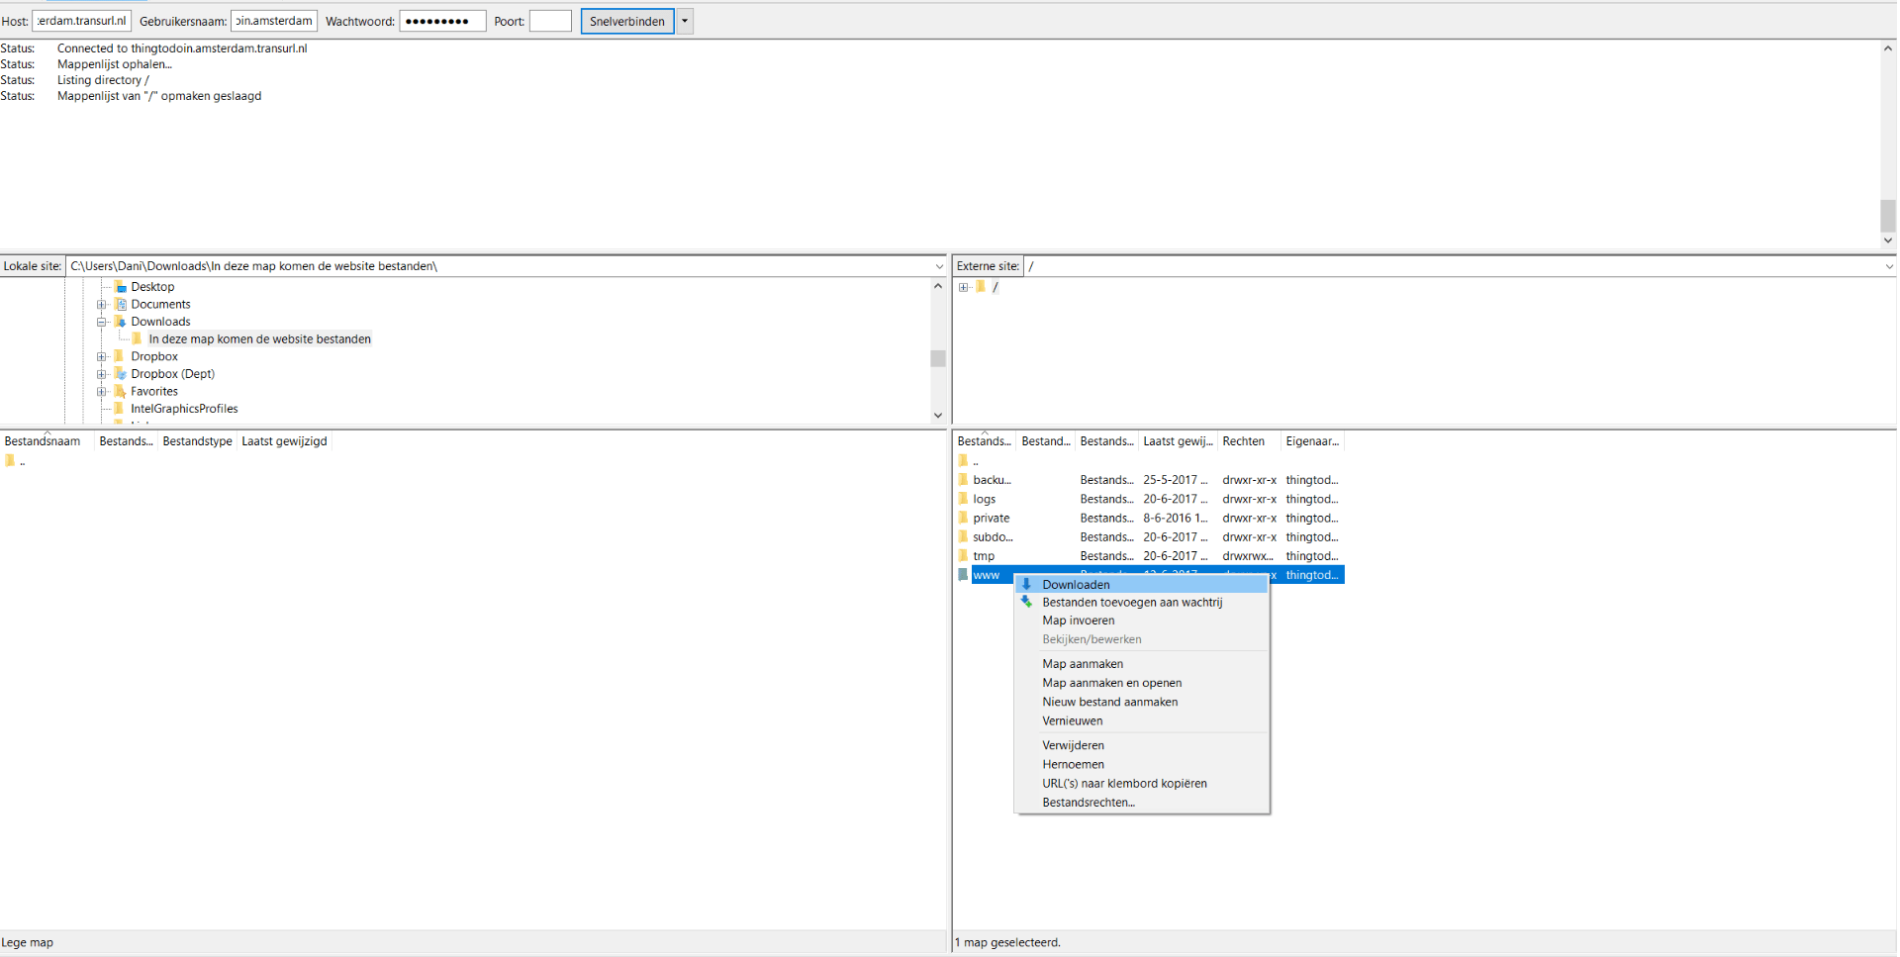Viewport: 1900px width, 957px height.
Task: Click the Desktop folder icon in local tree
Action: [x=120, y=287]
